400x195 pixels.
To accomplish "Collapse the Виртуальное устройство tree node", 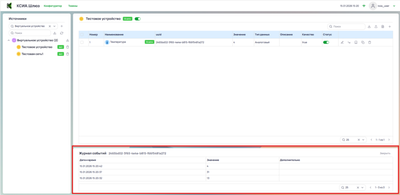I will (x=8, y=40).
